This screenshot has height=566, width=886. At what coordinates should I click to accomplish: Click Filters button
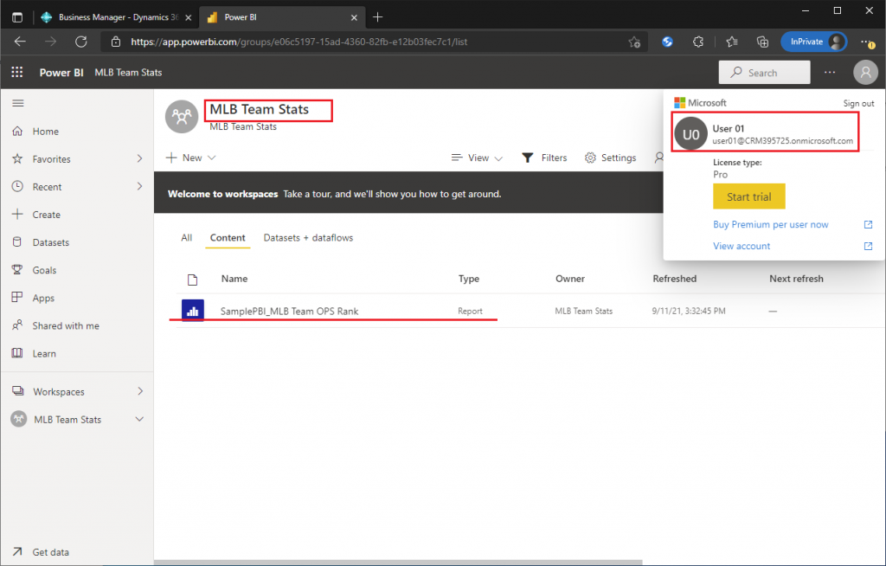tap(544, 158)
